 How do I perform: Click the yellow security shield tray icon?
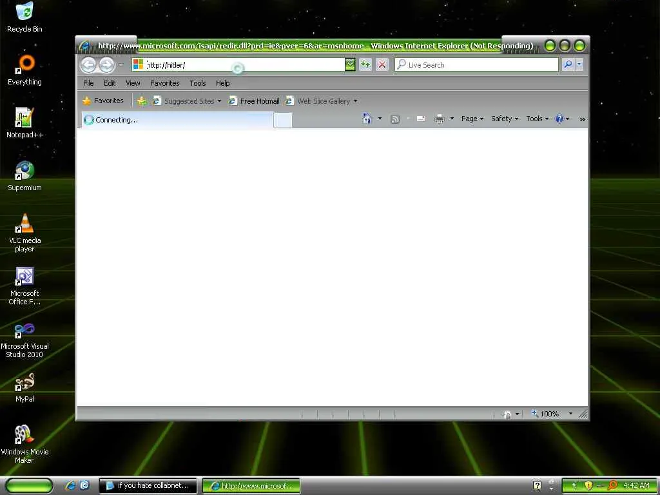click(x=588, y=486)
